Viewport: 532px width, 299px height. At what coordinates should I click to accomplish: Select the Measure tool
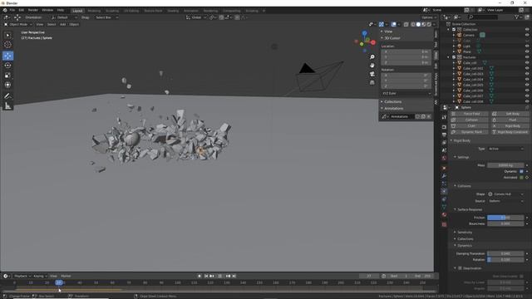pos(7,106)
